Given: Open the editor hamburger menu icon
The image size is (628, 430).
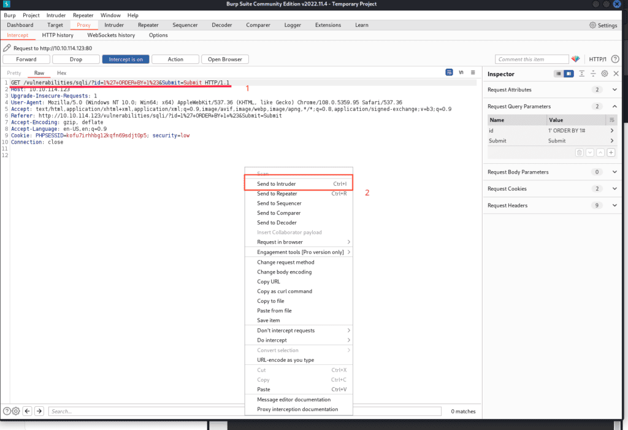Looking at the screenshot, I should pos(473,72).
